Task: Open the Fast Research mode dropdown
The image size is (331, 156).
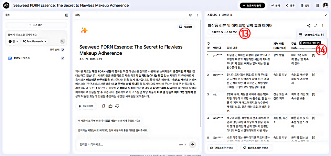Action: pyautogui.click(x=35, y=41)
